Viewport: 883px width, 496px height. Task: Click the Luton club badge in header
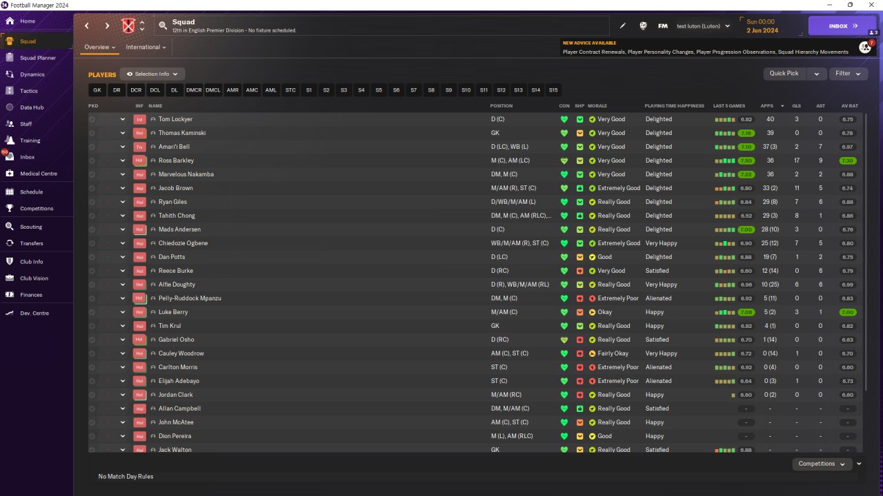[x=128, y=26]
